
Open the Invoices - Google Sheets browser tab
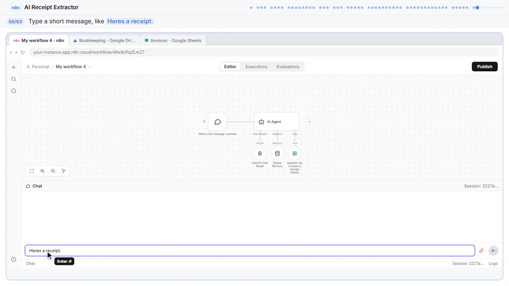click(x=173, y=41)
